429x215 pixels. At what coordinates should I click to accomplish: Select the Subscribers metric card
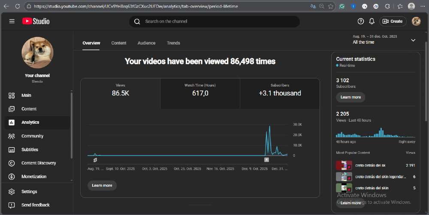(280, 90)
